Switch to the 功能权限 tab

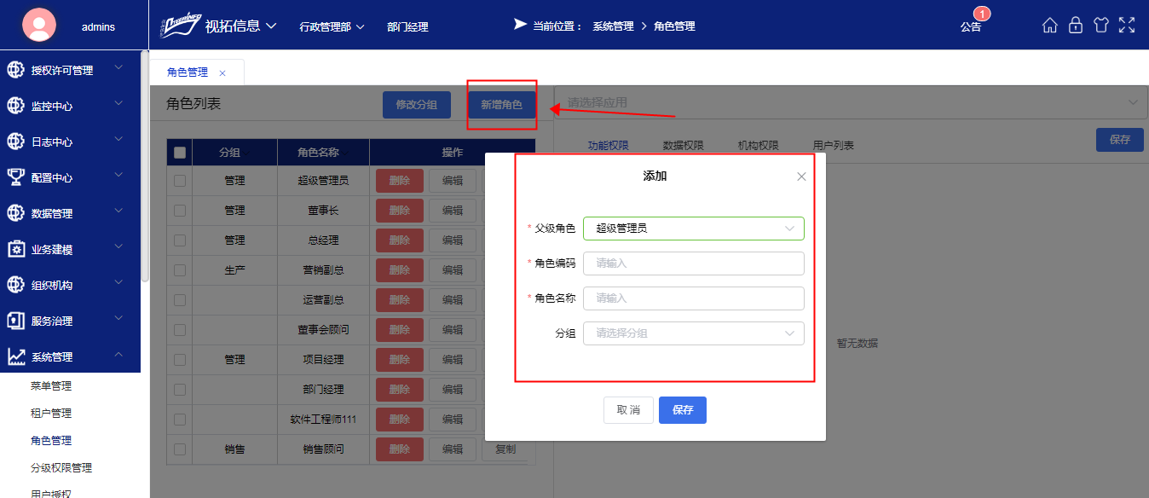click(609, 145)
